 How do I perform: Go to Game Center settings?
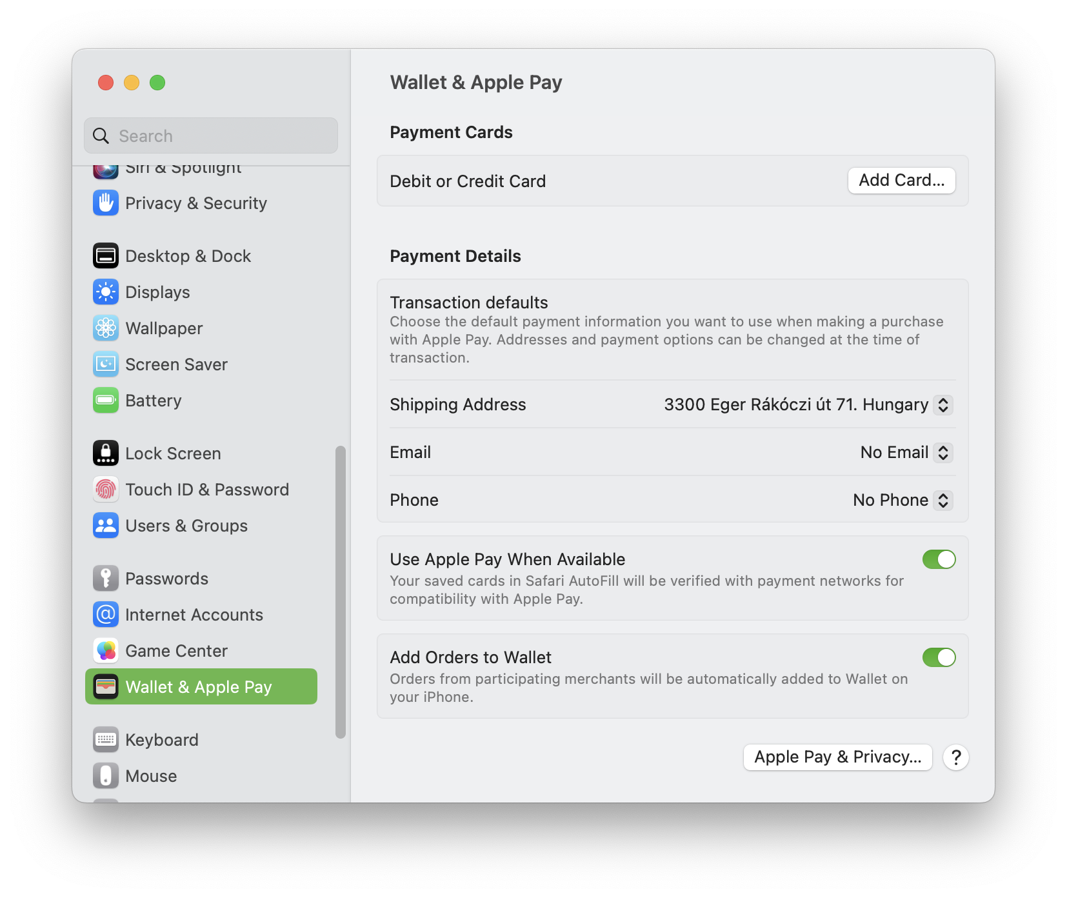tap(177, 651)
